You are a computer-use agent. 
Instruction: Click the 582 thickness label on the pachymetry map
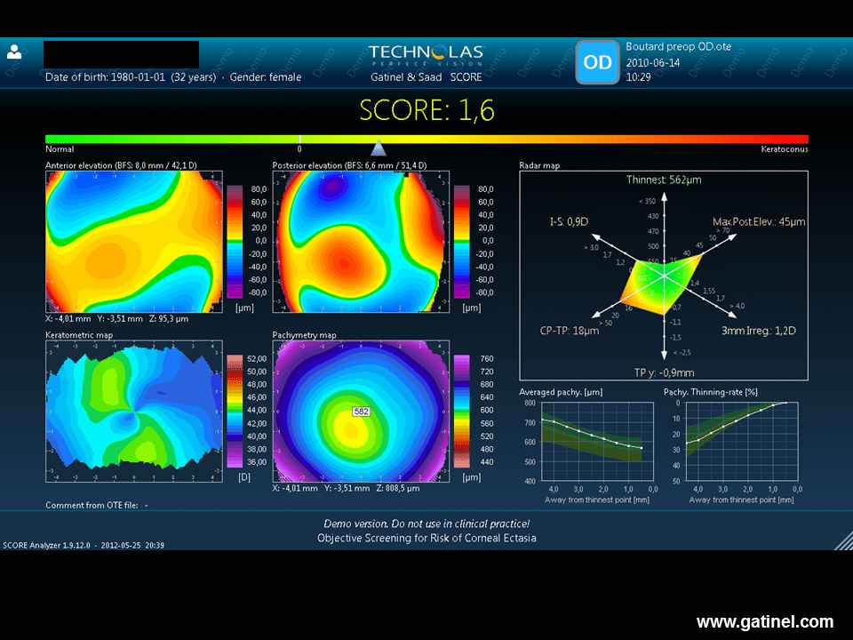(x=362, y=412)
